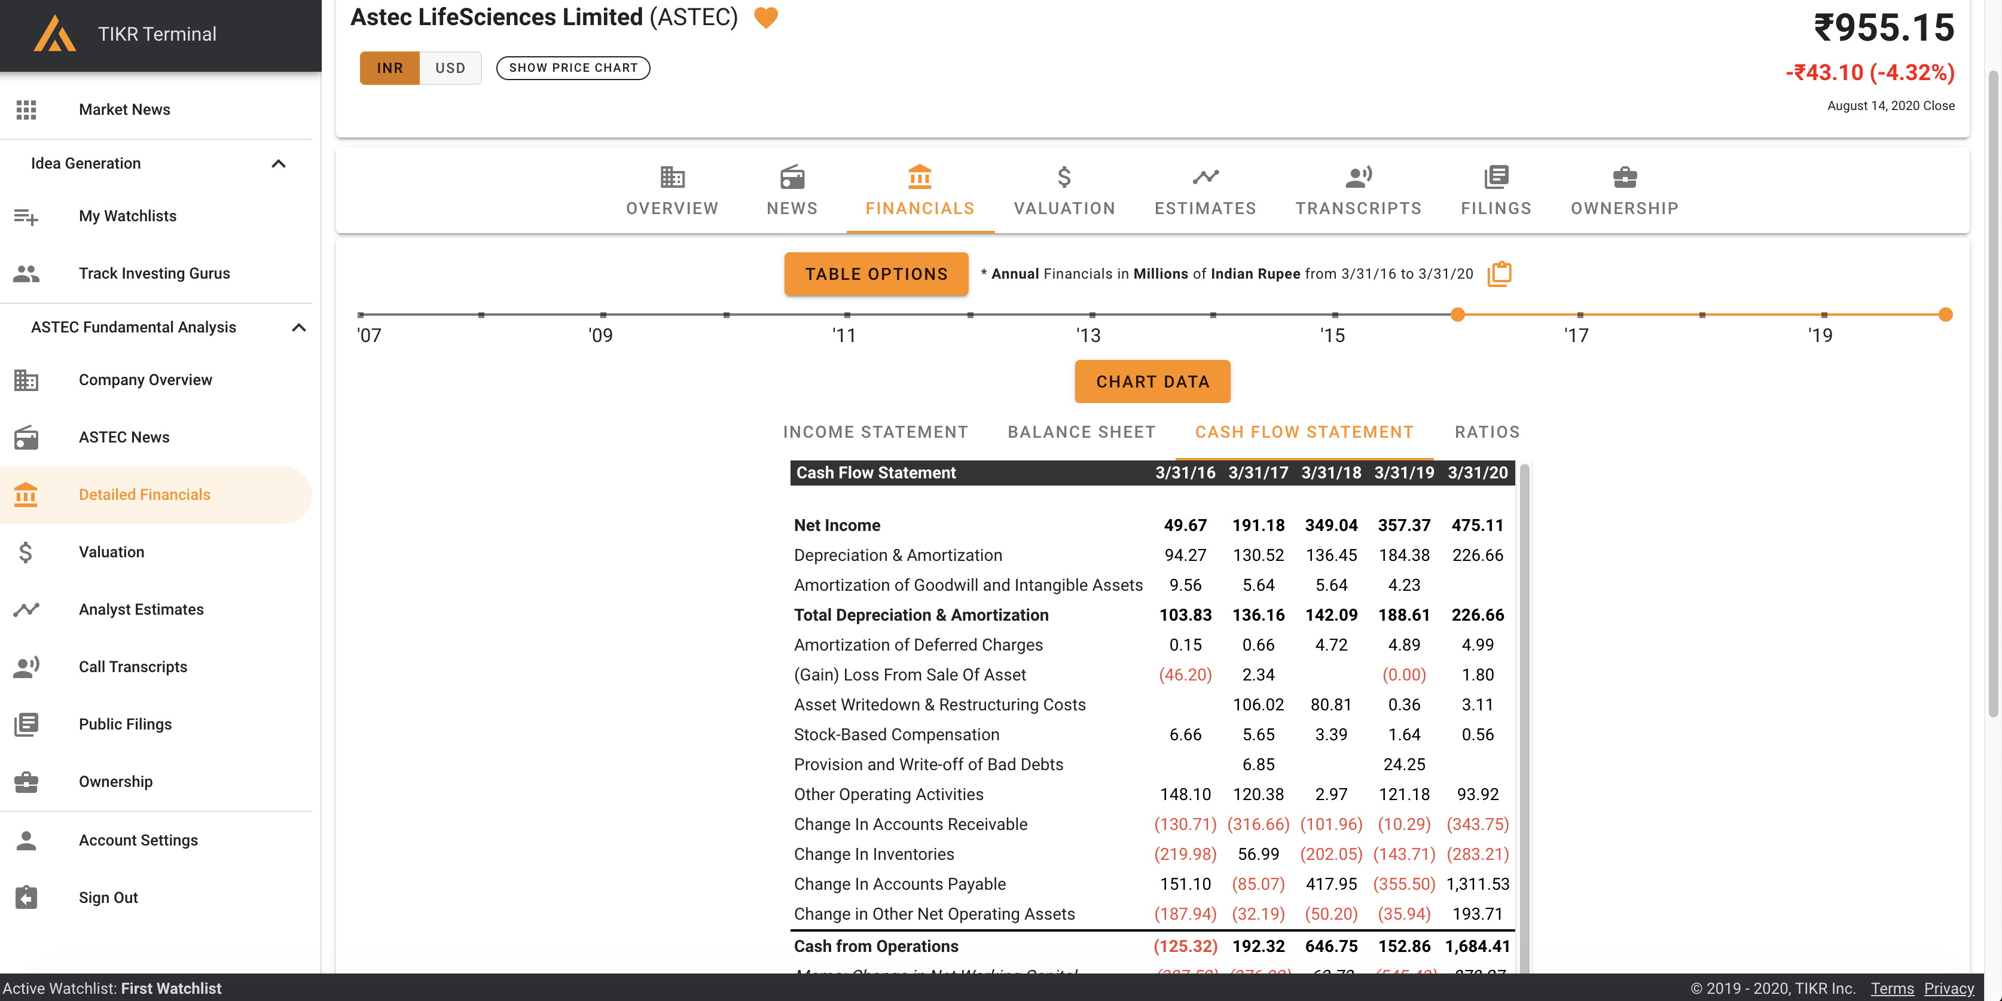Image resolution: width=2002 pixels, height=1001 pixels.
Task: Click the Financials tab bank icon
Action: 920,177
